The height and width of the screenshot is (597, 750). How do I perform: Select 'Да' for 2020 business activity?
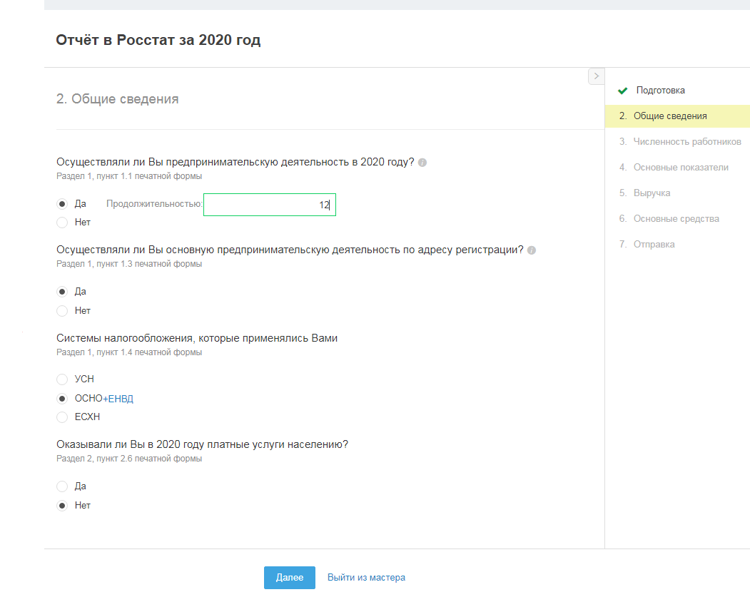[x=62, y=204]
